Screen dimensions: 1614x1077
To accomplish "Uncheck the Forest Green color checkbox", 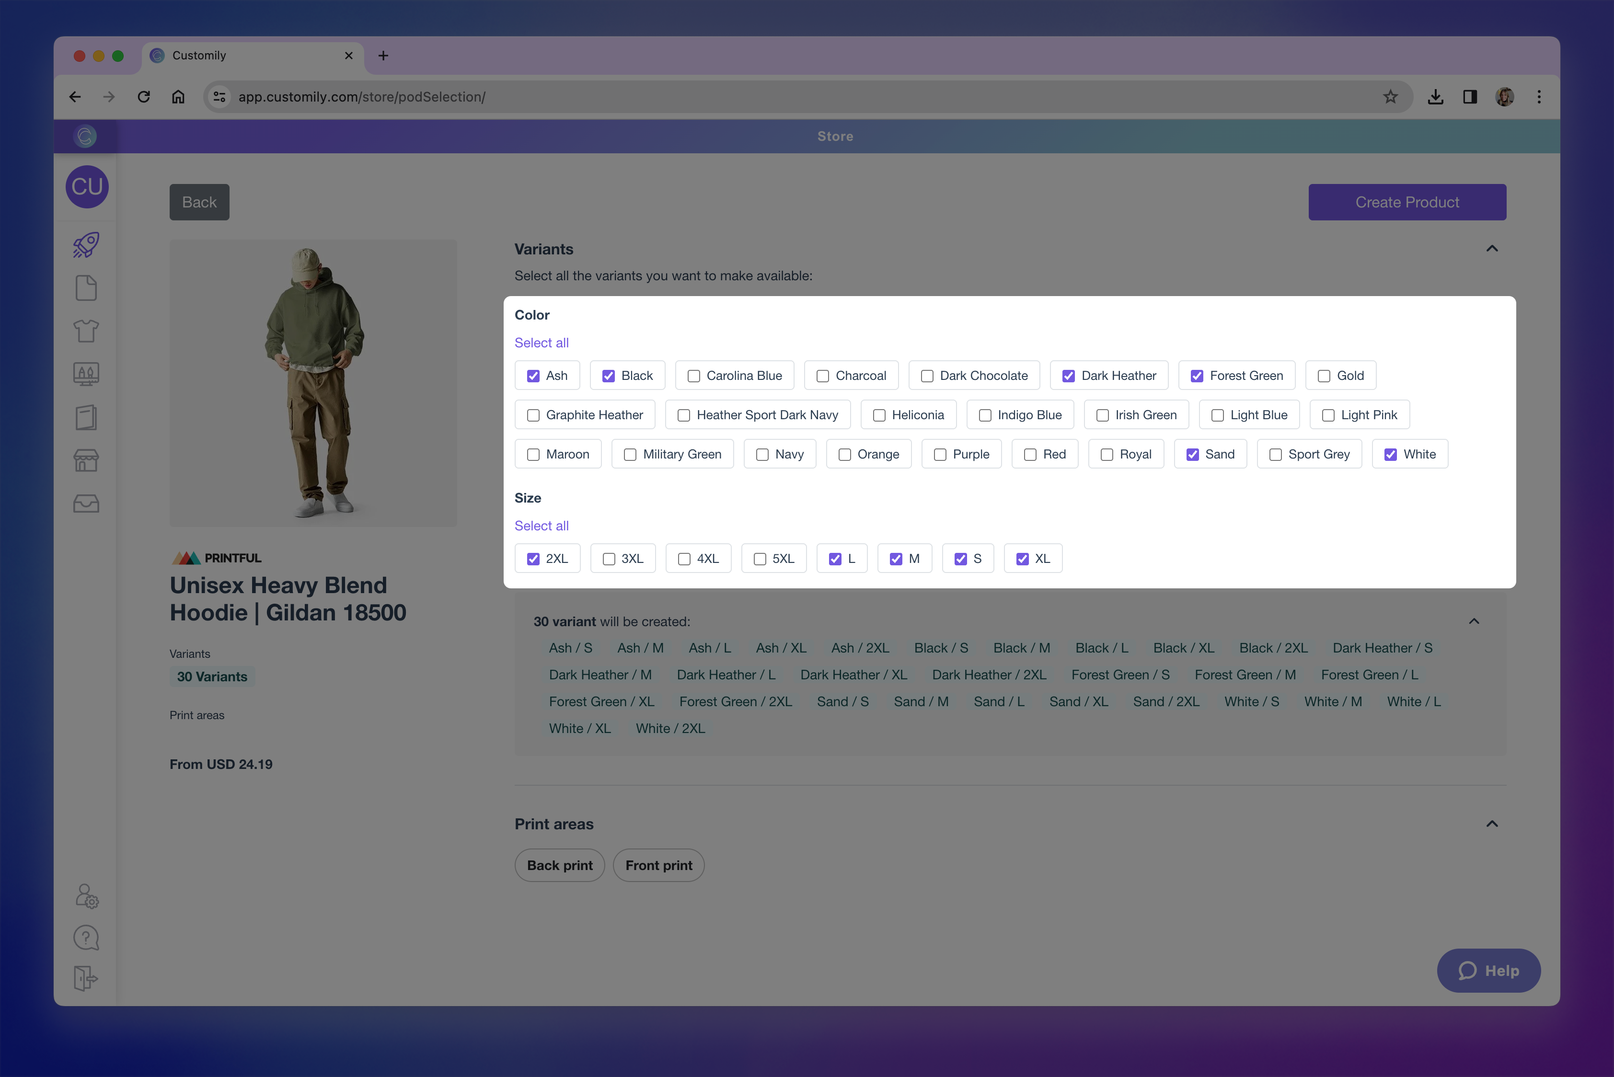I will point(1197,377).
